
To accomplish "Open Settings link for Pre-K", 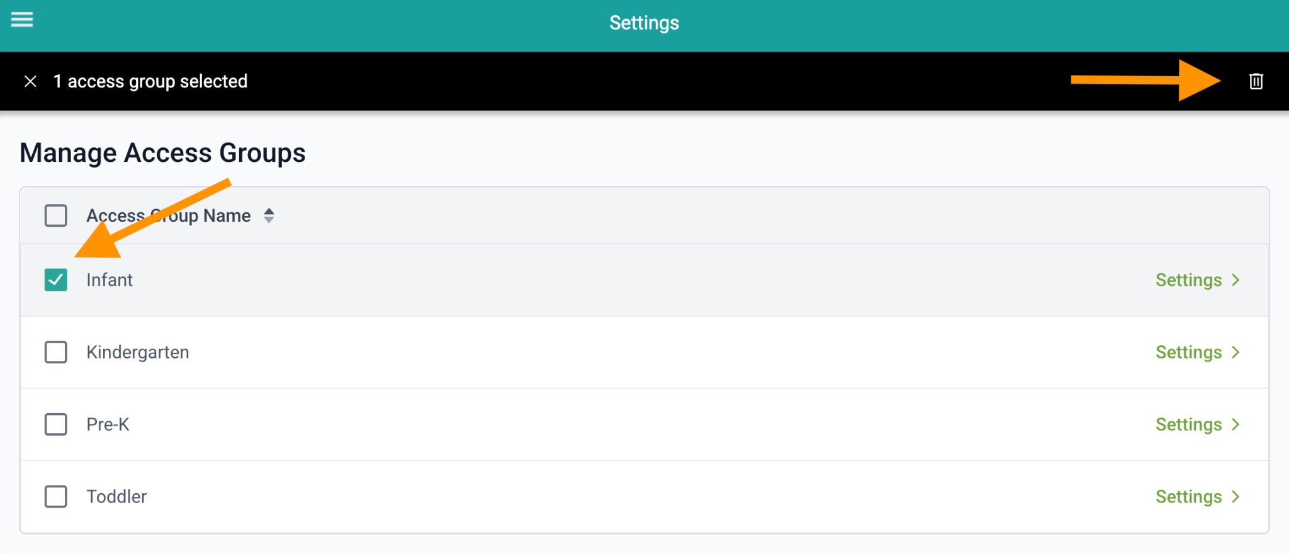I will [x=1188, y=425].
